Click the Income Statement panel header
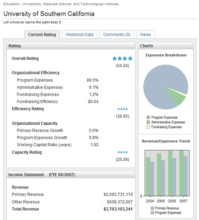The height and width of the screenshot is (220, 199). (x=71, y=175)
